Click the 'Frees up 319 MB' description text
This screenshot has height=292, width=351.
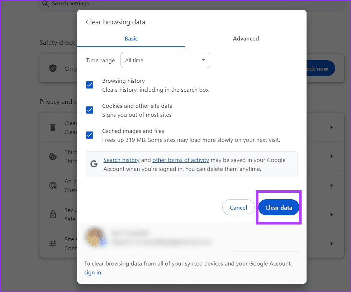[191, 140]
